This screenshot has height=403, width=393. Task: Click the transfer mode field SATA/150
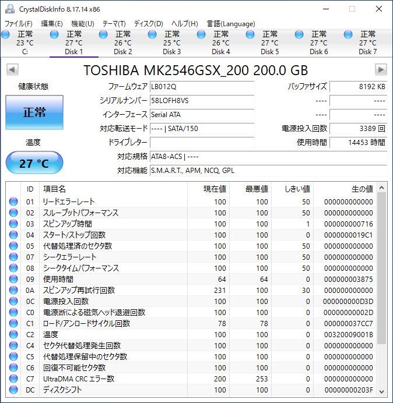202,129
